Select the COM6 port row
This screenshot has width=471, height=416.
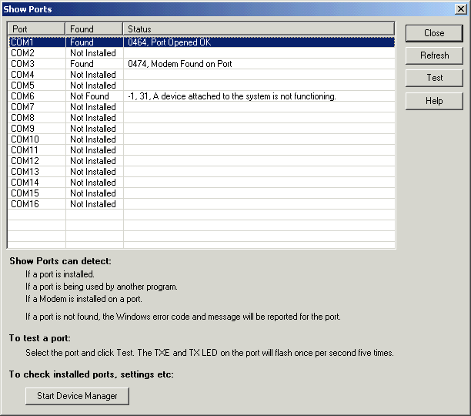(x=202, y=96)
